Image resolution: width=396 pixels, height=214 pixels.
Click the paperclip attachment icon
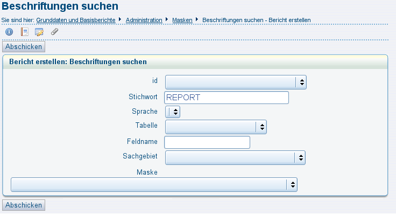(54, 32)
